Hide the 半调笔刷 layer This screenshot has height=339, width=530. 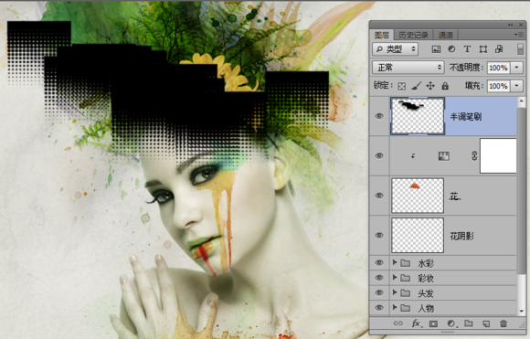click(379, 116)
